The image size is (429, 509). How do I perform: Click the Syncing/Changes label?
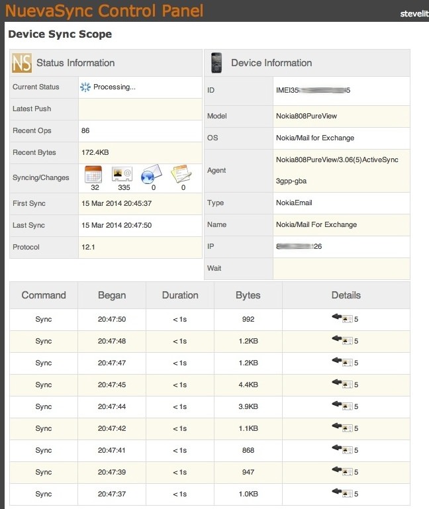(x=40, y=177)
